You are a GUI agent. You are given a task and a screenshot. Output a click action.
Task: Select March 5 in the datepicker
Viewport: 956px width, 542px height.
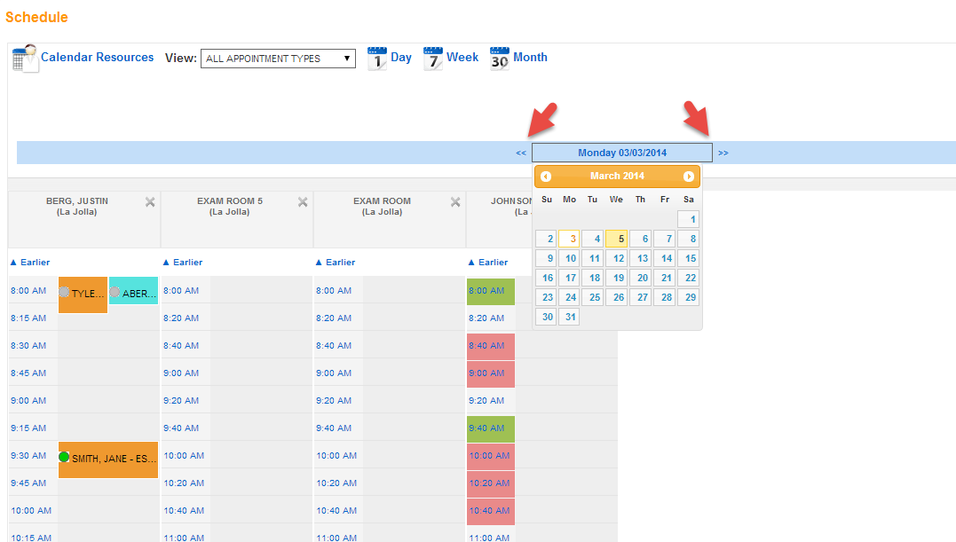click(616, 239)
